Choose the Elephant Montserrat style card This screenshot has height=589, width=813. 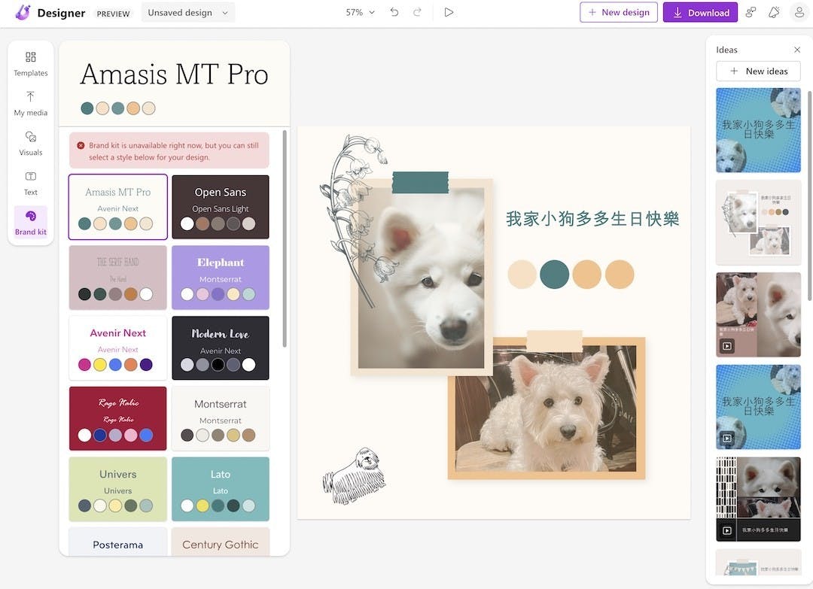point(221,278)
